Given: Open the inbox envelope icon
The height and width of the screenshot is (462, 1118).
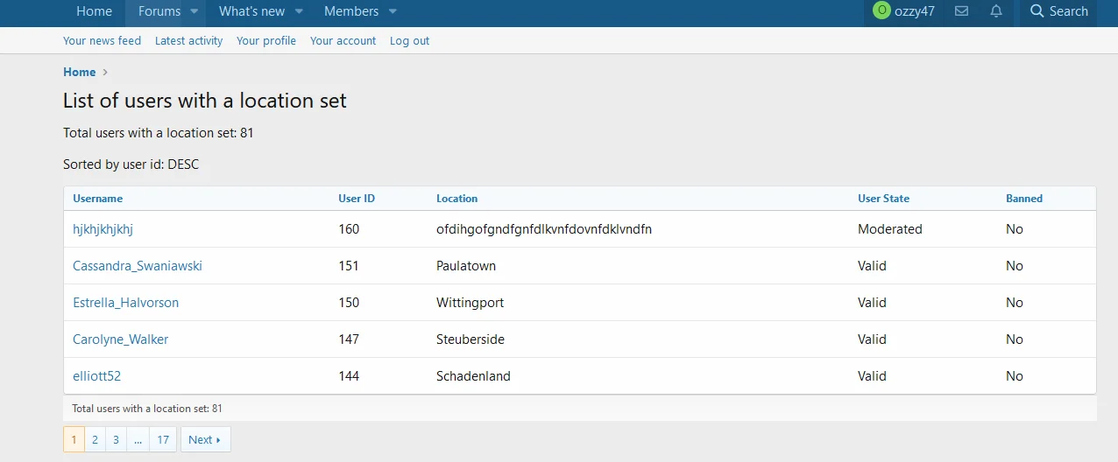Looking at the screenshot, I should tap(961, 11).
